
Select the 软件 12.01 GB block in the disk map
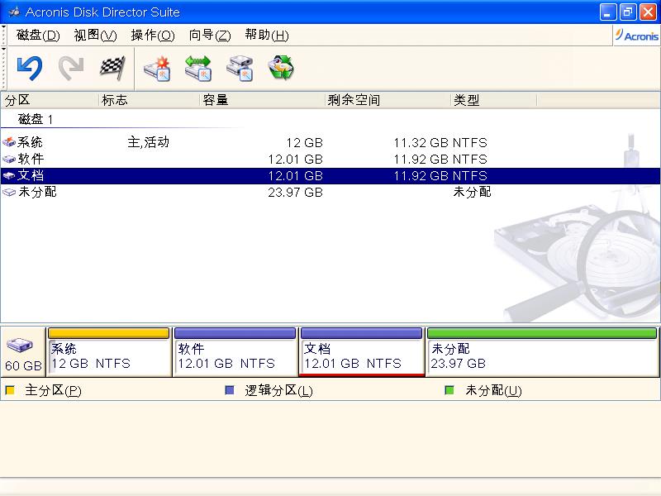click(235, 352)
